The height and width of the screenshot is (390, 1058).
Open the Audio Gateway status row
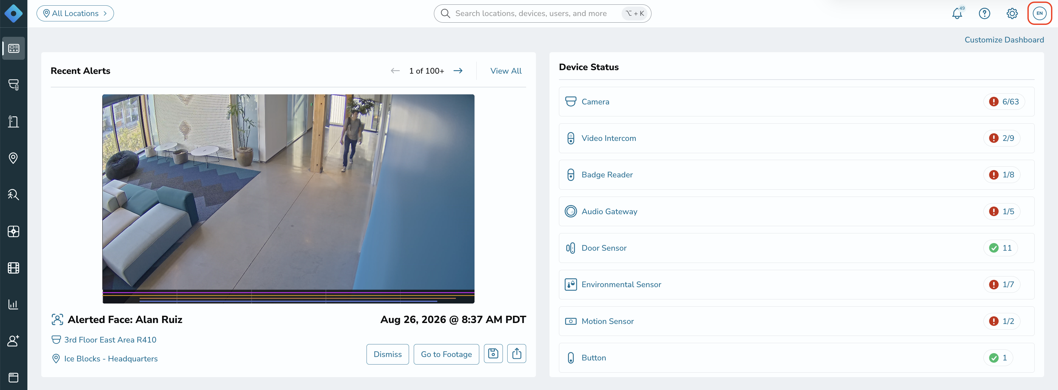796,212
